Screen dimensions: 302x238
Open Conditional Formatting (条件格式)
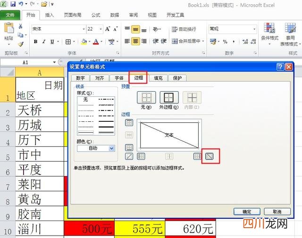point(269,33)
